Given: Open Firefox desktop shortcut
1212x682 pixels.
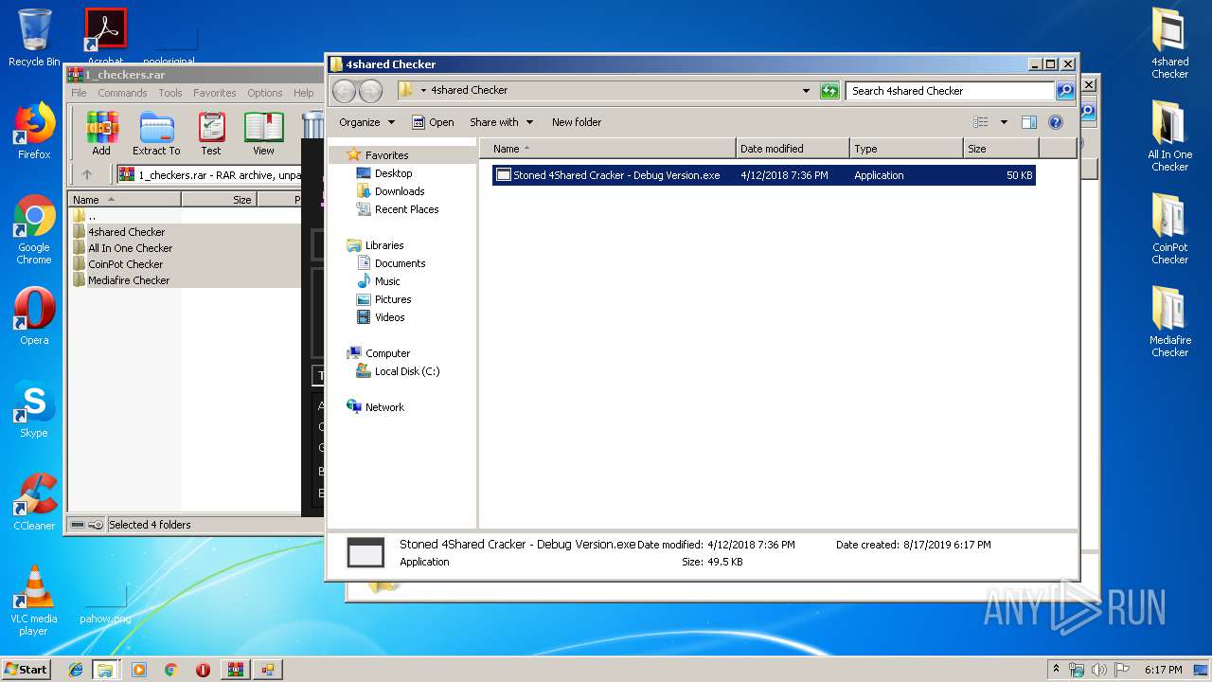Looking at the screenshot, I should (x=34, y=131).
